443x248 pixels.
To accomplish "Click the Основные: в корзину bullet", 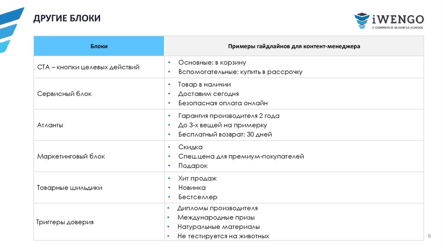I will pos(212,63).
